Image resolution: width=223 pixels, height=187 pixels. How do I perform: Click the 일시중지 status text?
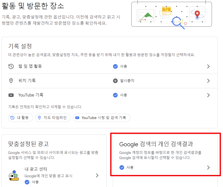coord(127,81)
